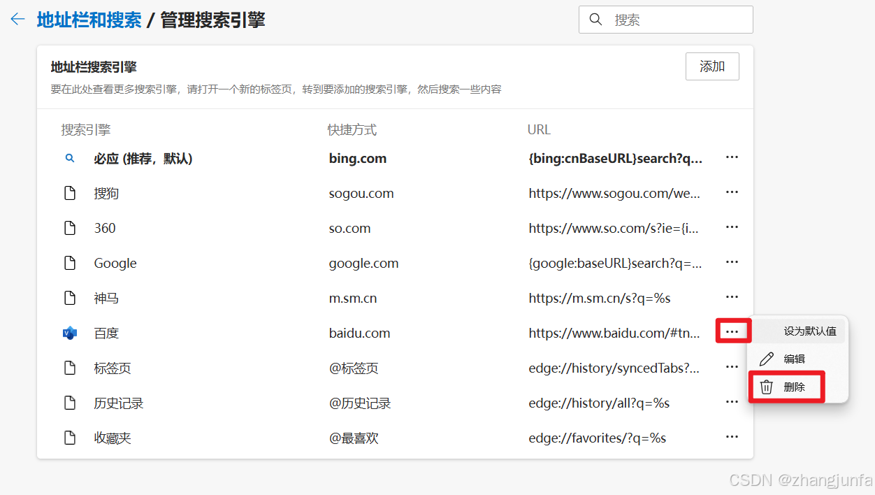
Task: Click the favicon beside 百度
Action: click(69, 333)
